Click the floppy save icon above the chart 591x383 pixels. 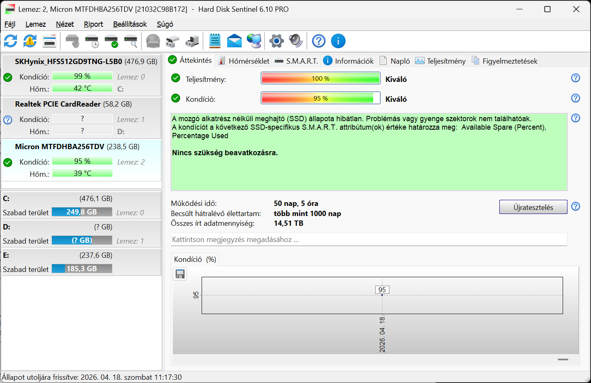pyautogui.click(x=180, y=274)
